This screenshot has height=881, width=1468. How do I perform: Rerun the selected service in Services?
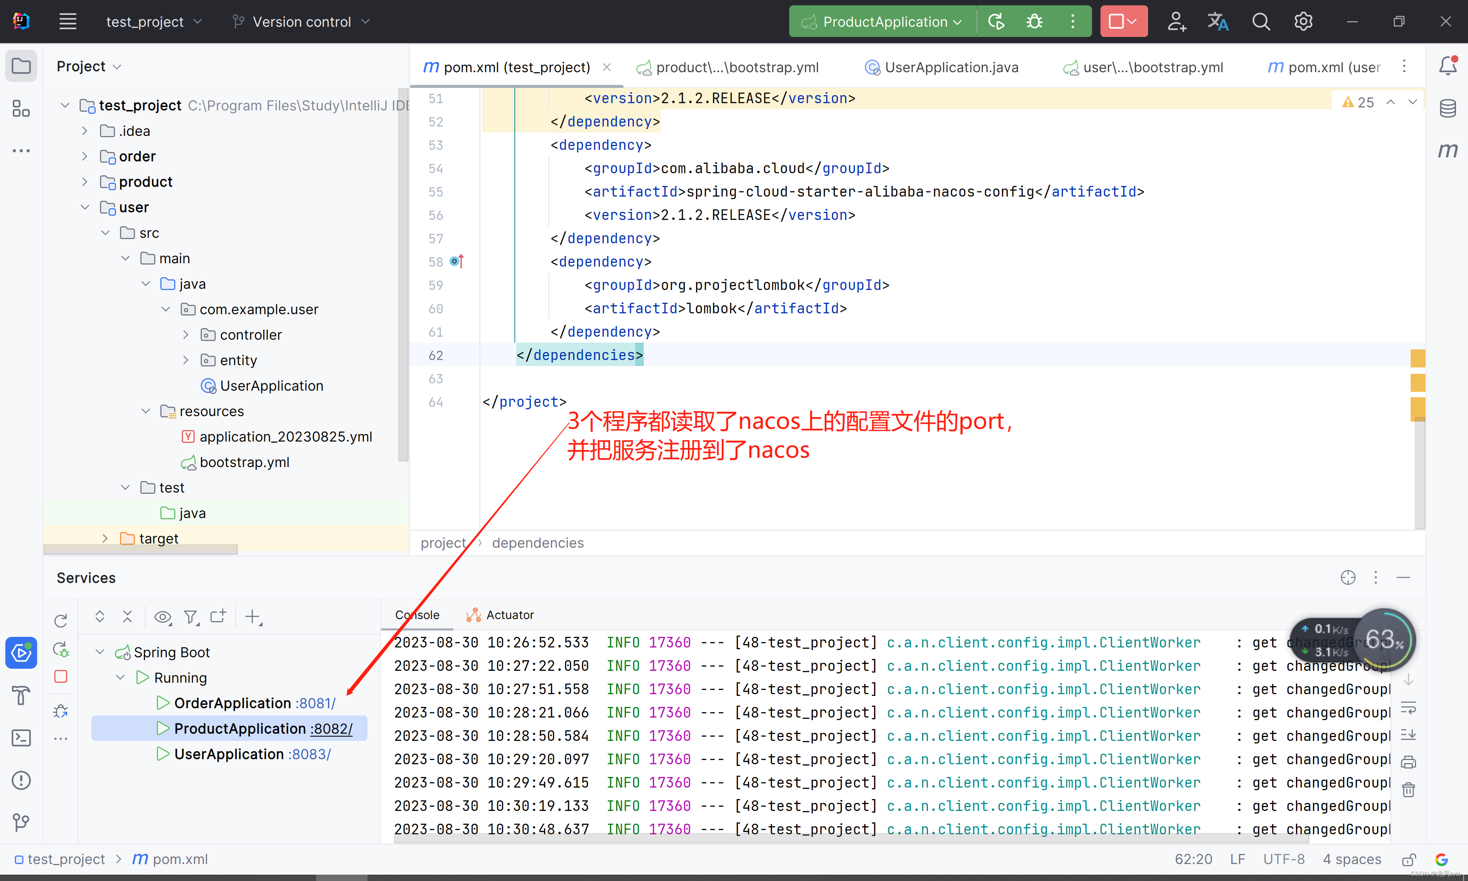61,620
